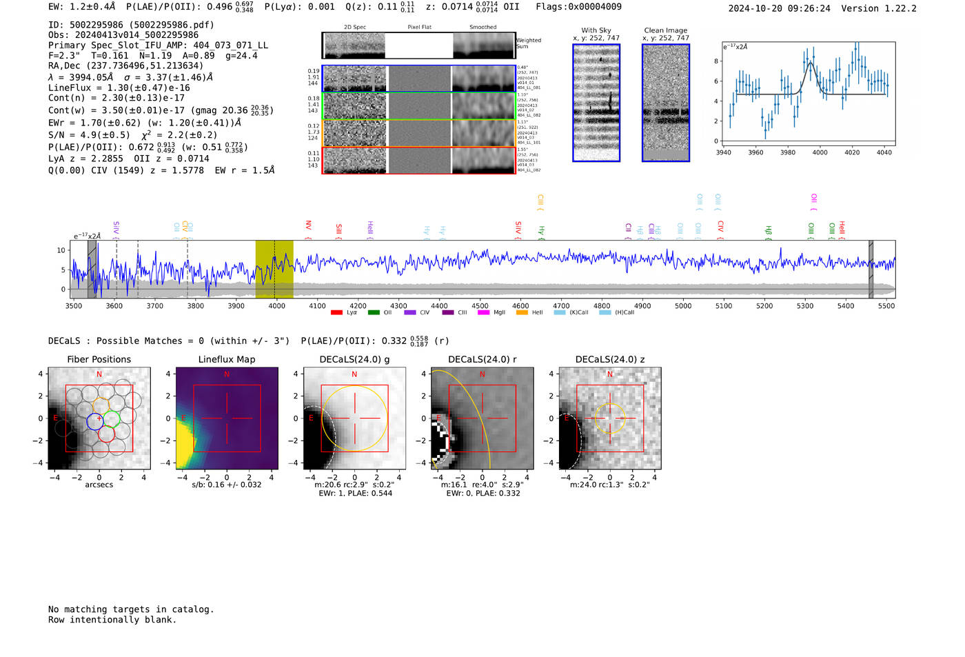965x657 pixels.
Task: Click the Row intentionally blank text
Action: click(x=112, y=620)
